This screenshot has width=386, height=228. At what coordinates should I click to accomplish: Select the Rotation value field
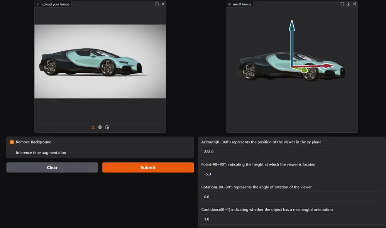(291, 197)
